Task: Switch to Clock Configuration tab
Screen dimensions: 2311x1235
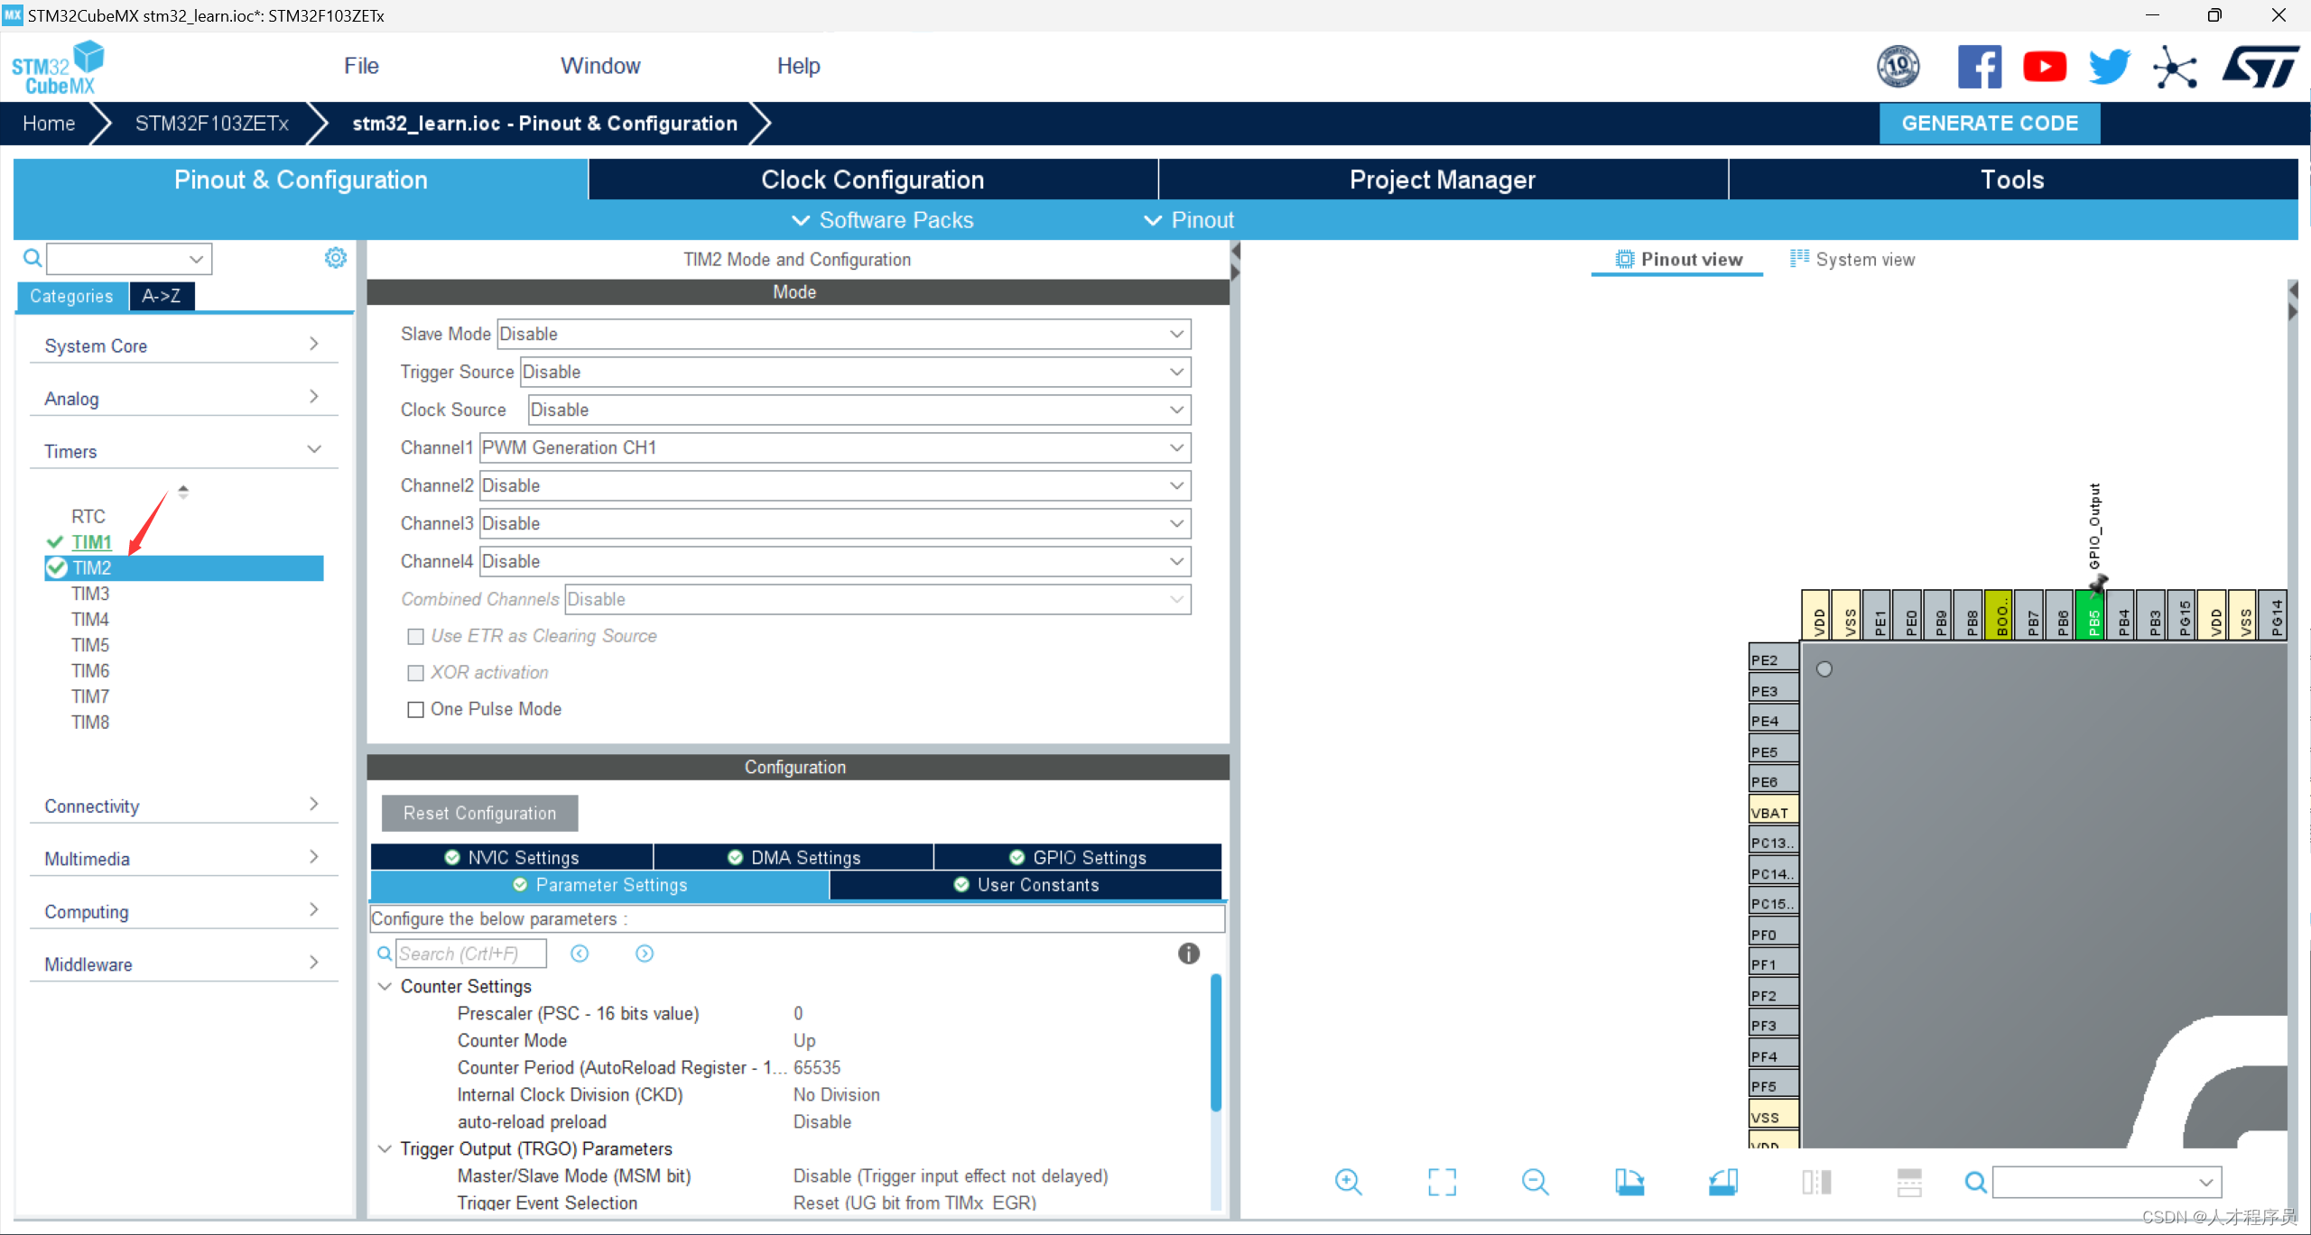Action: tap(873, 179)
